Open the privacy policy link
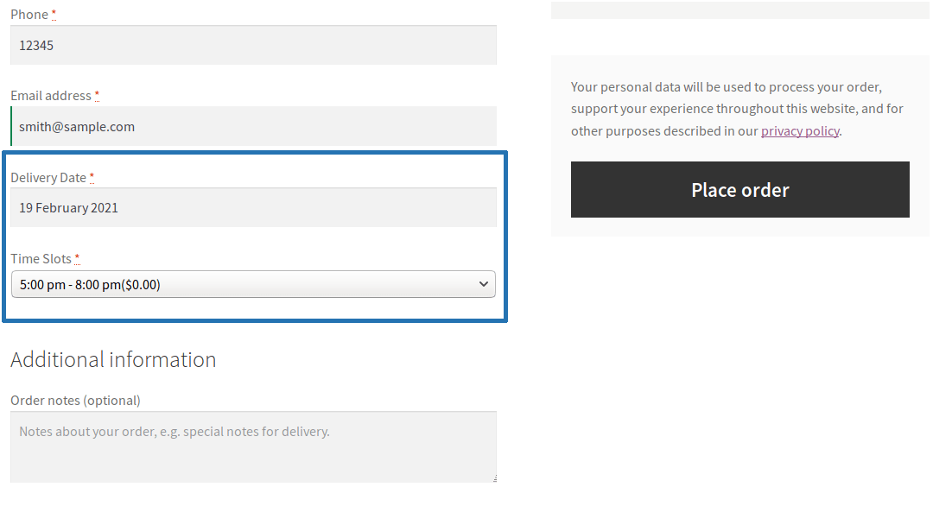The image size is (933, 525). click(799, 130)
